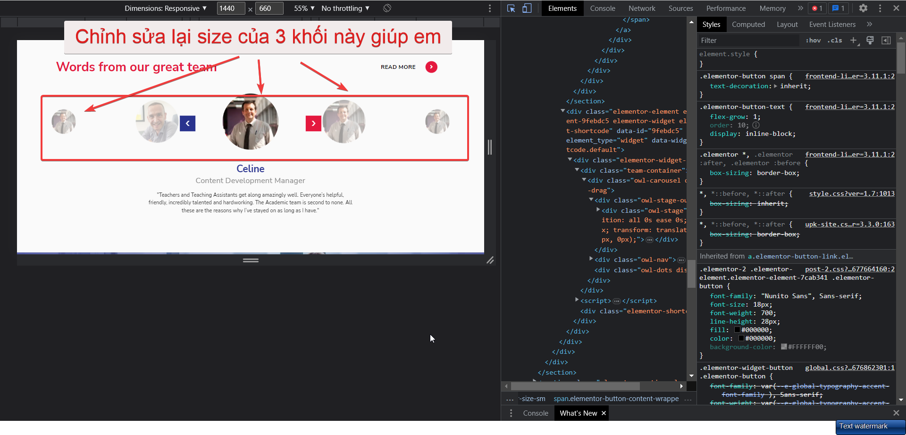The image size is (906, 435).
Task: Show more DevTools tabs chevron
Action: (800, 8)
